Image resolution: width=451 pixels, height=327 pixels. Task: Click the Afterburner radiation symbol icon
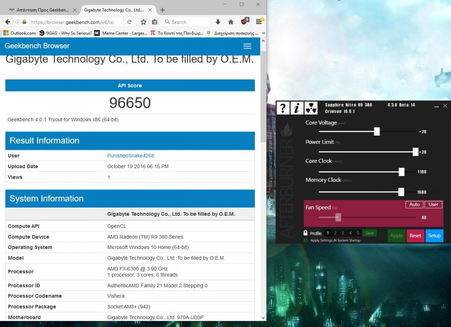point(311,108)
